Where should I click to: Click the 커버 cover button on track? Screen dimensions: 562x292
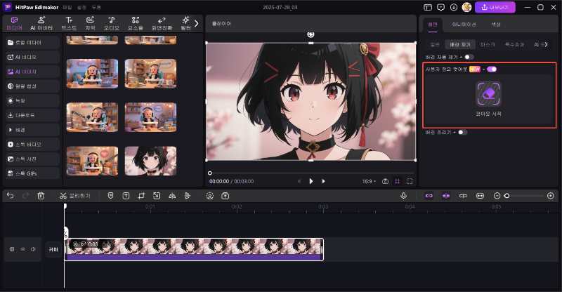coord(53,249)
